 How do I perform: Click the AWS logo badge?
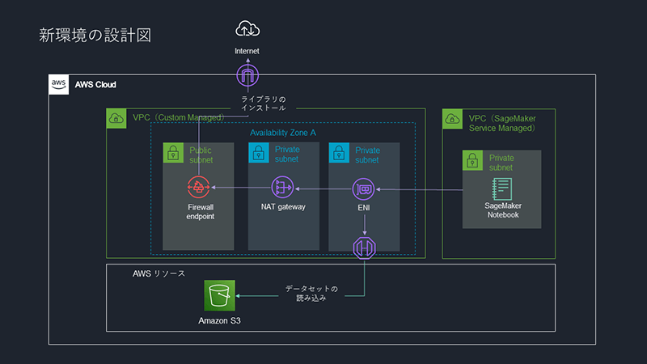[x=58, y=85]
